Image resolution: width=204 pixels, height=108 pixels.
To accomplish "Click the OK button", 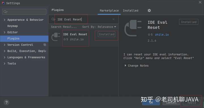I will click(x=151, y=103).
